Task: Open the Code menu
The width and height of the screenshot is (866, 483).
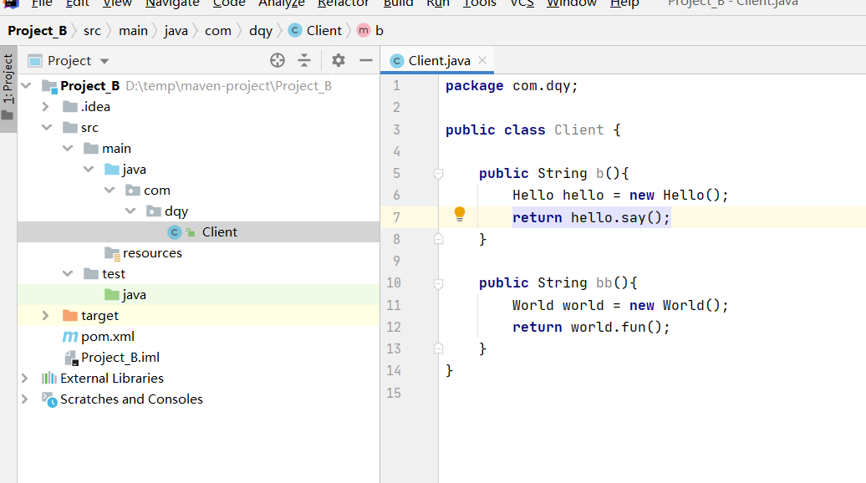Action: pyautogui.click(x=229, y=3)
